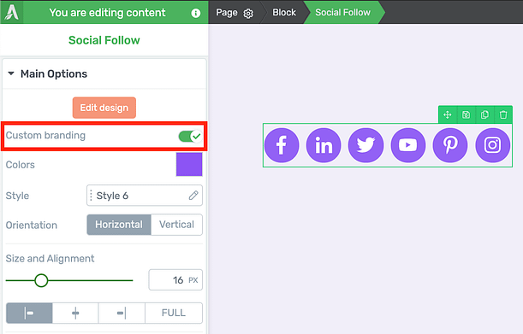Click the info icon in green header

coord(196,13)
